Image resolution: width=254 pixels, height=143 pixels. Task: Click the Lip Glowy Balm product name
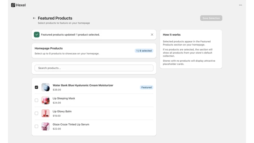tap(62, 112)
